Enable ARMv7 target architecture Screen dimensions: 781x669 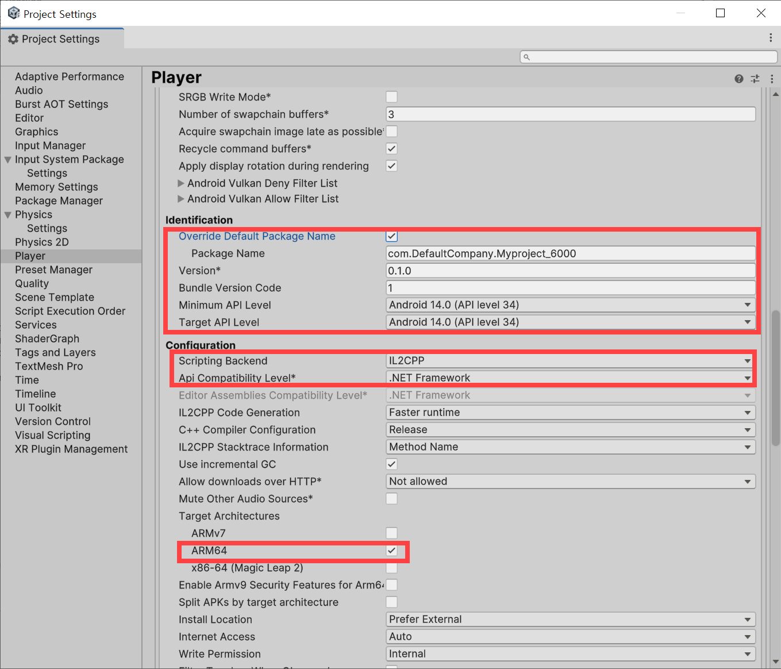[x=392, y=533]
